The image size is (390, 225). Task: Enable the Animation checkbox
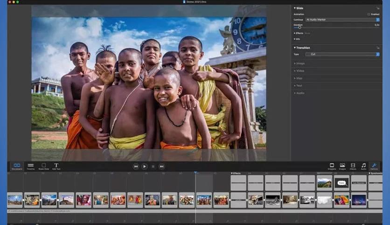point(369,14)
